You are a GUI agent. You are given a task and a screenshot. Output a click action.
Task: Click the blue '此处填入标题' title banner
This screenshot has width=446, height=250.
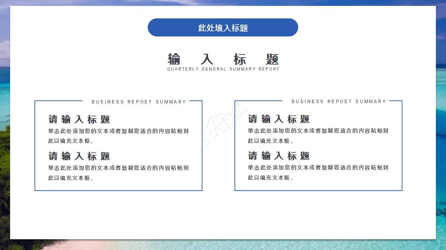click(x=223, y=27)
